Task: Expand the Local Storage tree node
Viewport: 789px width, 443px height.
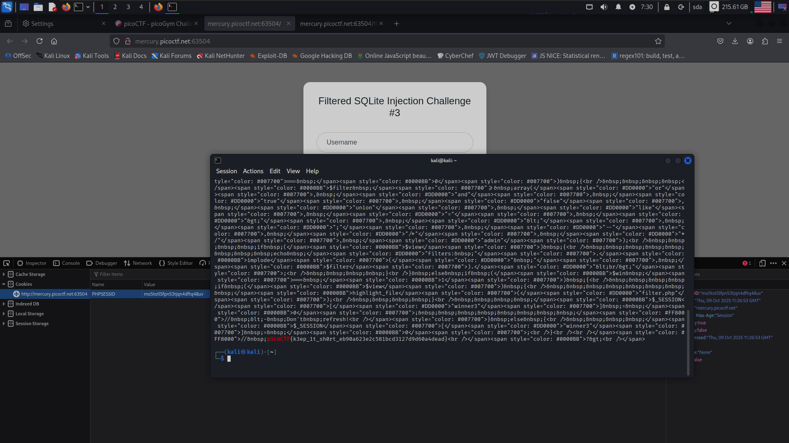Action: [x=4, y=314]
